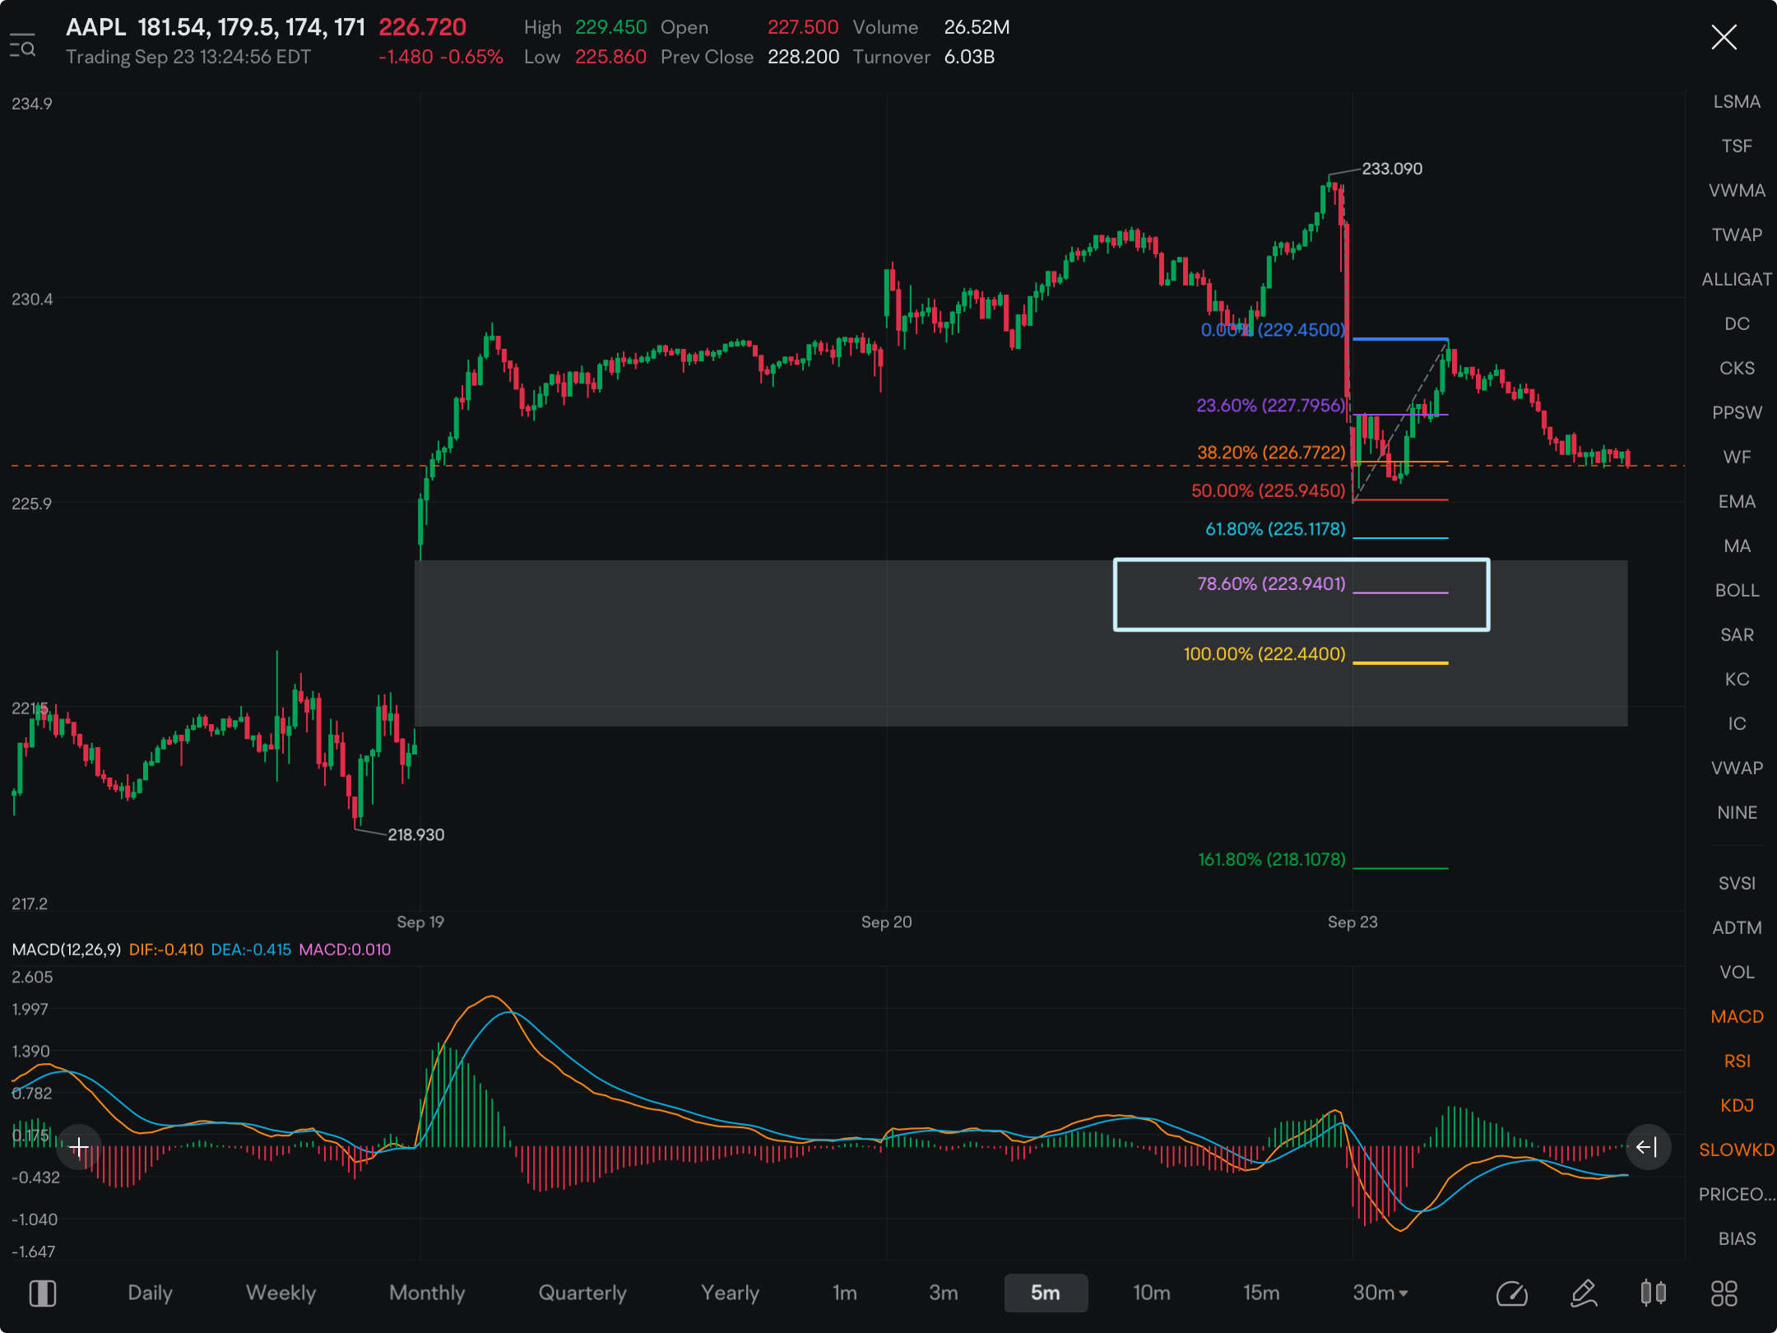Screen dimensions: 1777x1333
Task: Enable the KC overlay
Action: pyautogui.click(x=1737, y=679)
